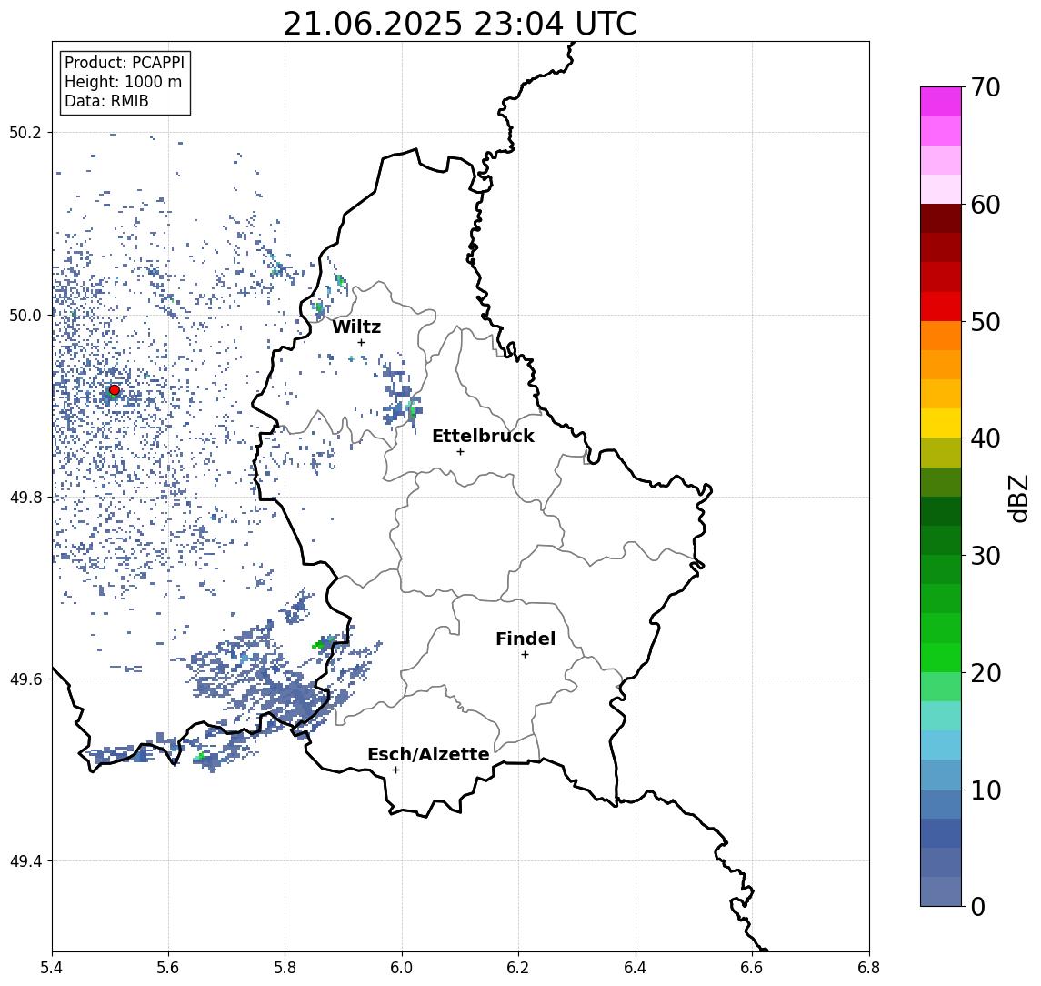
Task: Click the bottom slate-blue 0 dBZ colorbar segment
Action: [x=941, y=891]
